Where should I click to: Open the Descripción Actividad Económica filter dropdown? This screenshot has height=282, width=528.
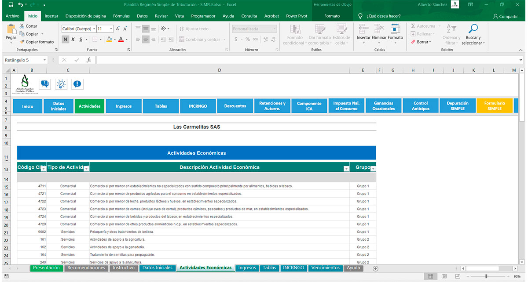(346, 169)
